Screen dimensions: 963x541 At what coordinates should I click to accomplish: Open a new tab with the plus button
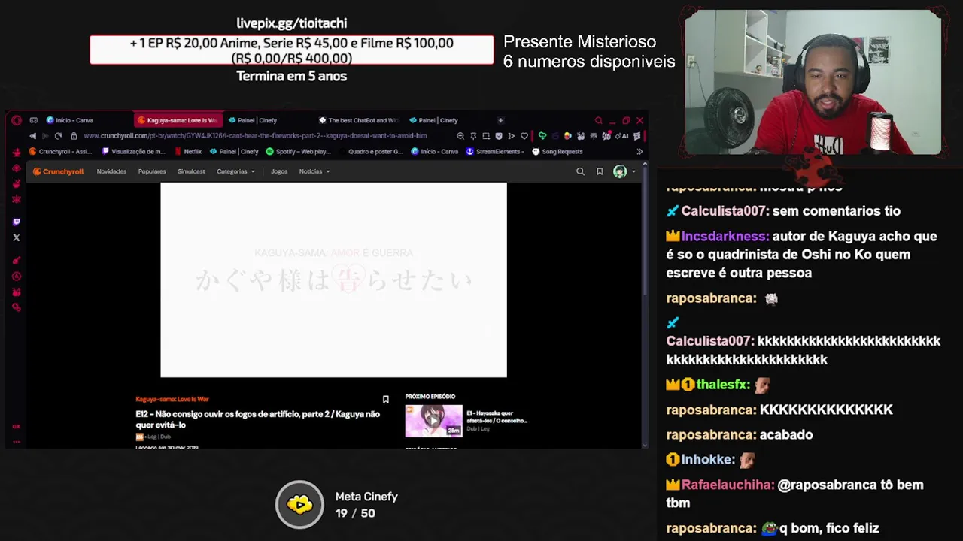click(x=500, y=120)
